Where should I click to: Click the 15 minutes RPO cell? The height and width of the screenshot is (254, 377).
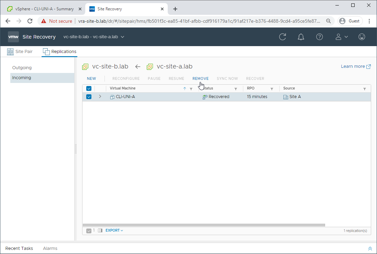257,97
